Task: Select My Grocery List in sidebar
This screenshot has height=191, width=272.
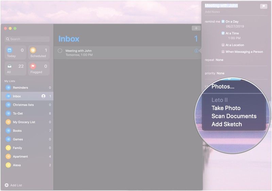Action: click(24, 122)
